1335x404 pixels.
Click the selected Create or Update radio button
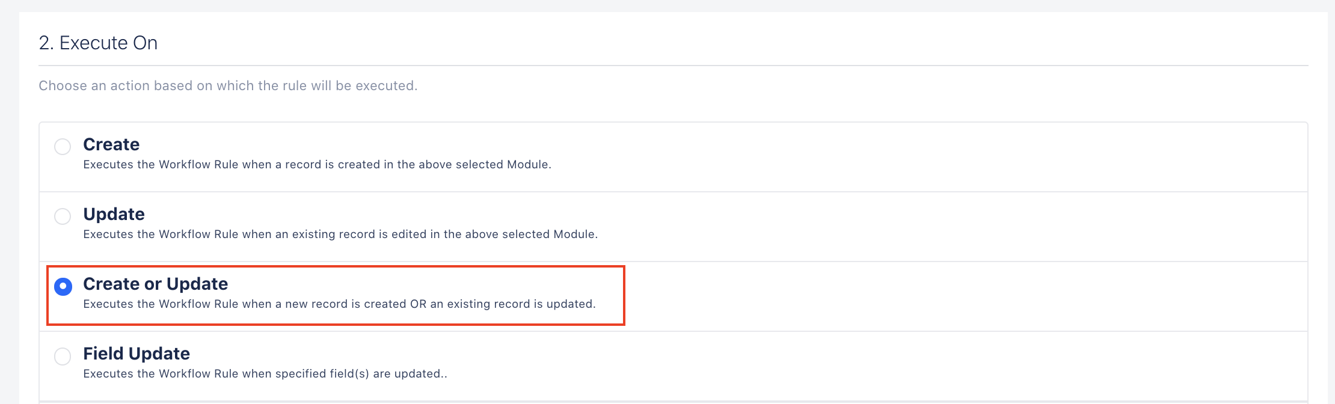pyautogui.click(x=63, y=286)
